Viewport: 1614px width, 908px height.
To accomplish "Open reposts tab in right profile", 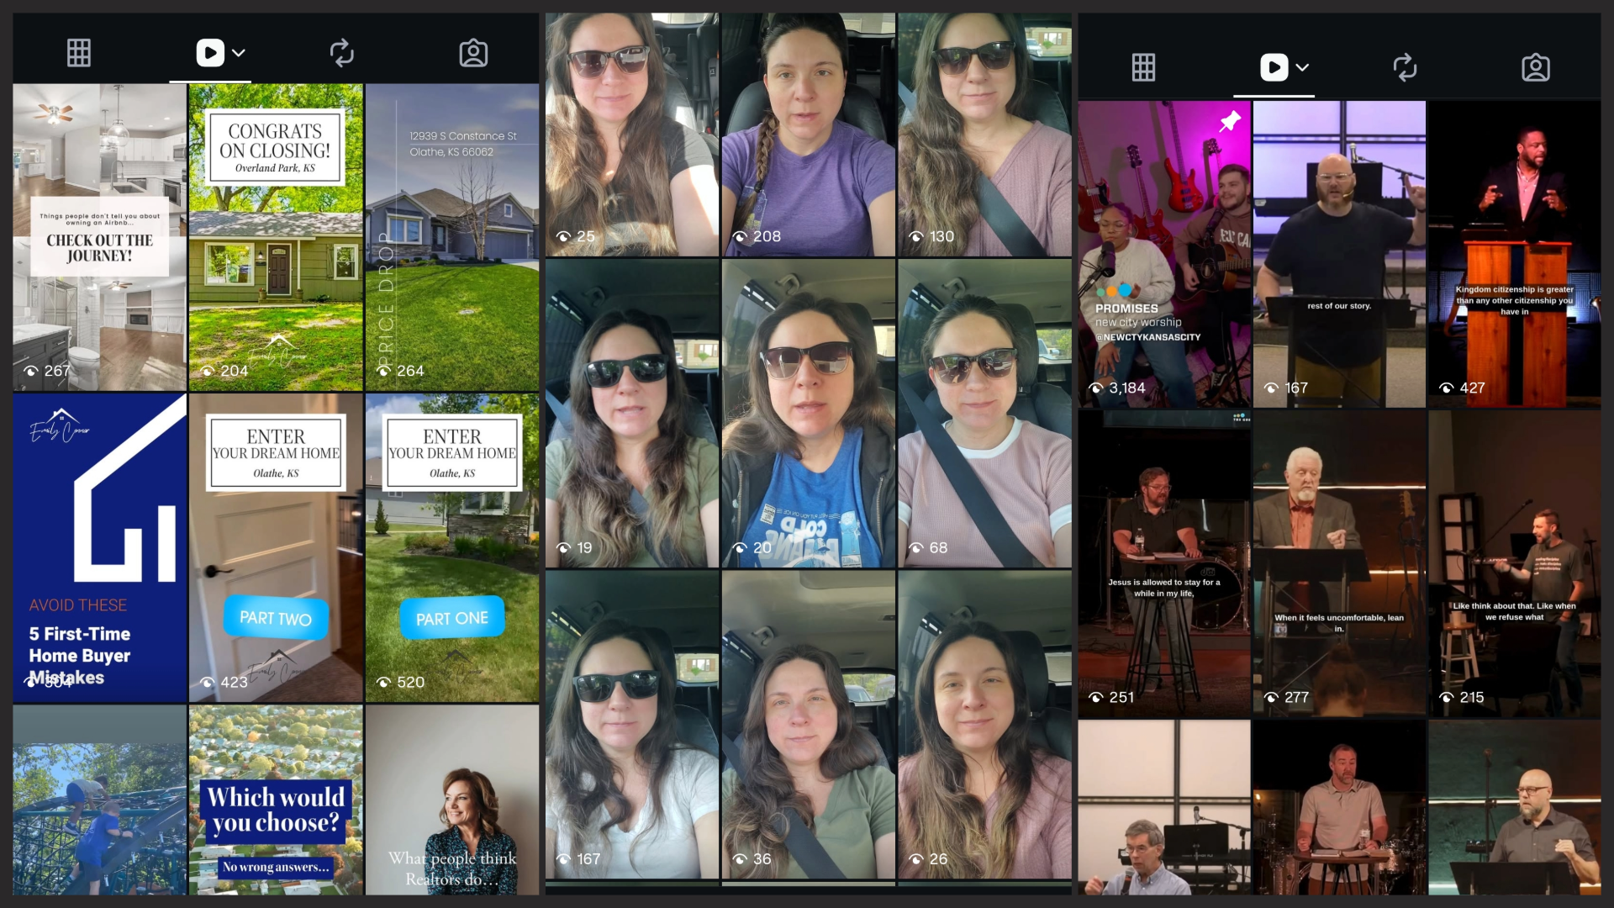I will (1405, 67).
